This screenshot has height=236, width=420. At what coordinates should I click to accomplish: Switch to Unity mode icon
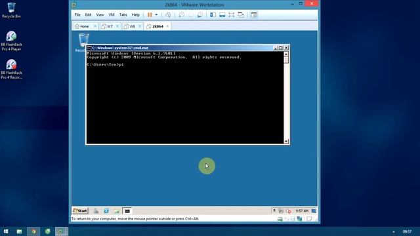pyautogui.click(x=241, y=14)
